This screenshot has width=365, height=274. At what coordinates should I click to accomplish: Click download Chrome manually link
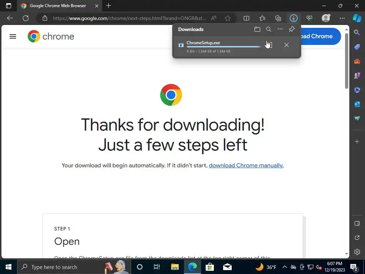coord(246,166)
